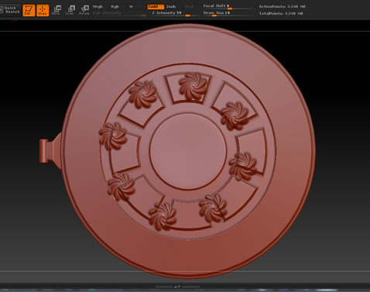Toggle the M material mode

click(131, 7)
